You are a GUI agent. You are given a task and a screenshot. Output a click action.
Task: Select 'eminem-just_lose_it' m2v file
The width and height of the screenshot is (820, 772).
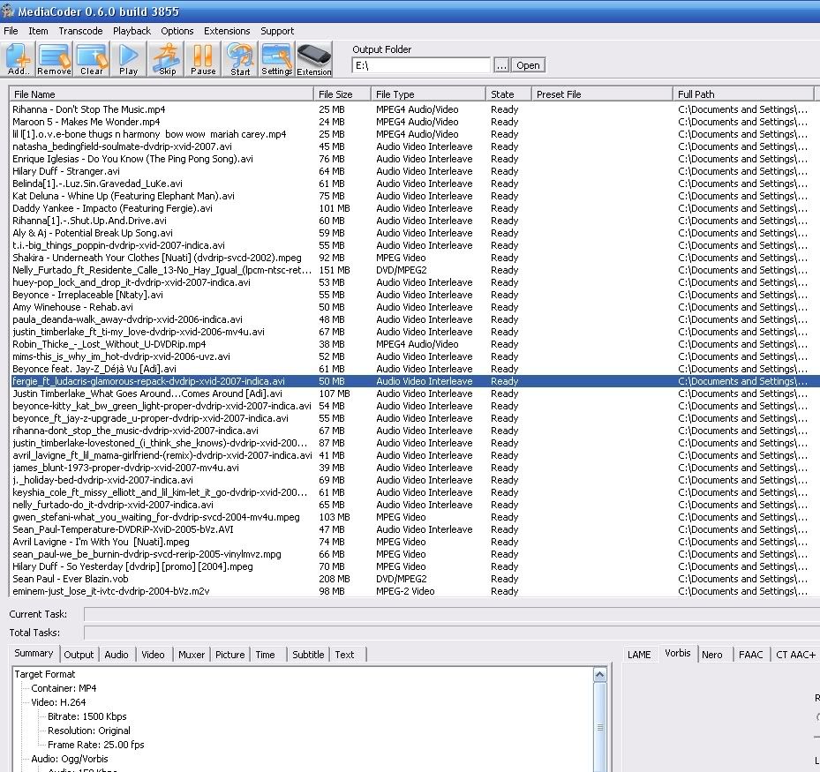[413, 591]
